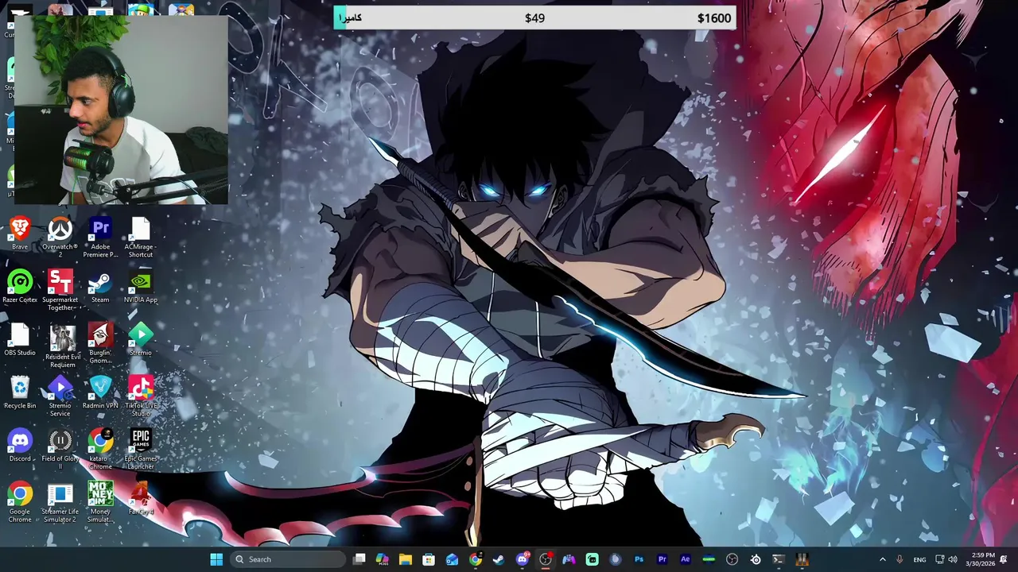The height and width of the screenshot is (572, 1018).
Task: Select the Stremio Service desktop shortcut
Action: [60, 396]
